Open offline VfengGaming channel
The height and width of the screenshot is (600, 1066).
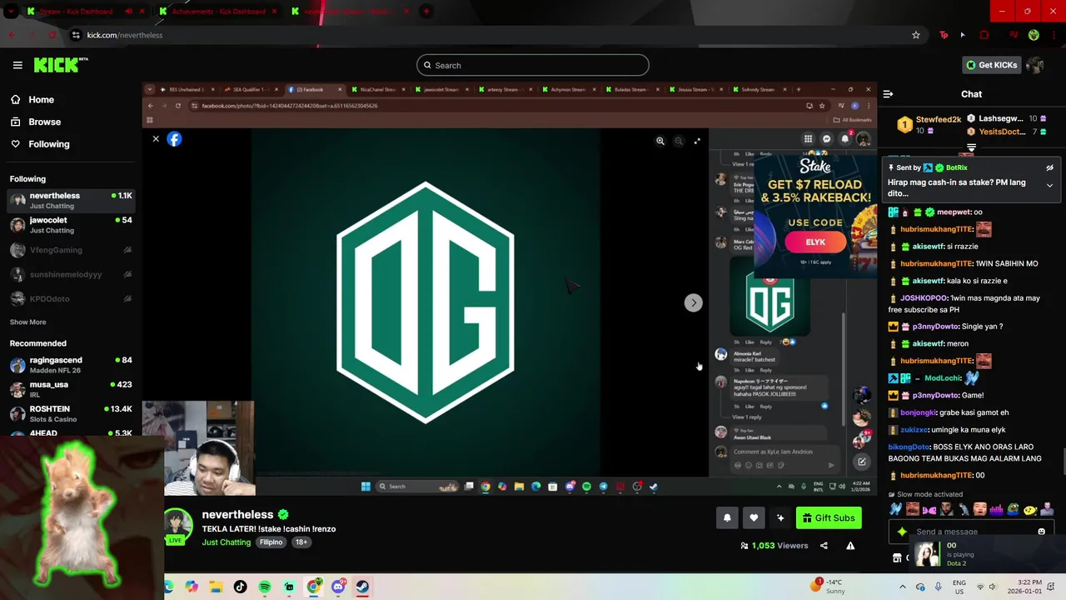coord(71,250)
